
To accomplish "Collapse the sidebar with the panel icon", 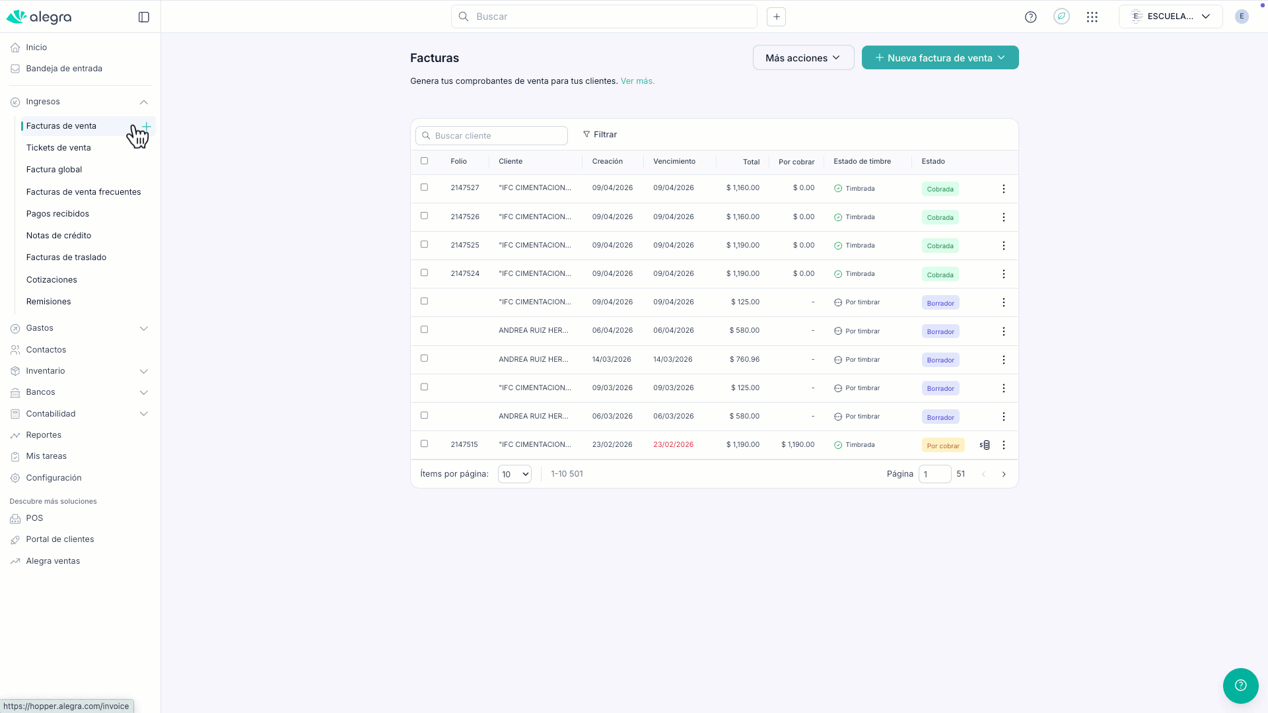I will point(143,17).
